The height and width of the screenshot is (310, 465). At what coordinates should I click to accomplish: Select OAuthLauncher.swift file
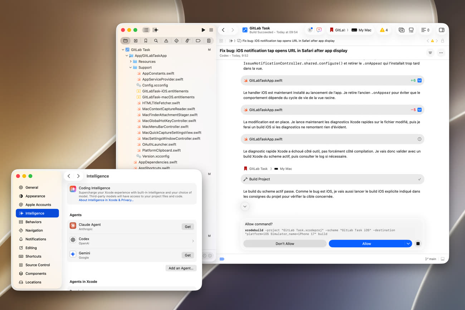pos(159,144)
